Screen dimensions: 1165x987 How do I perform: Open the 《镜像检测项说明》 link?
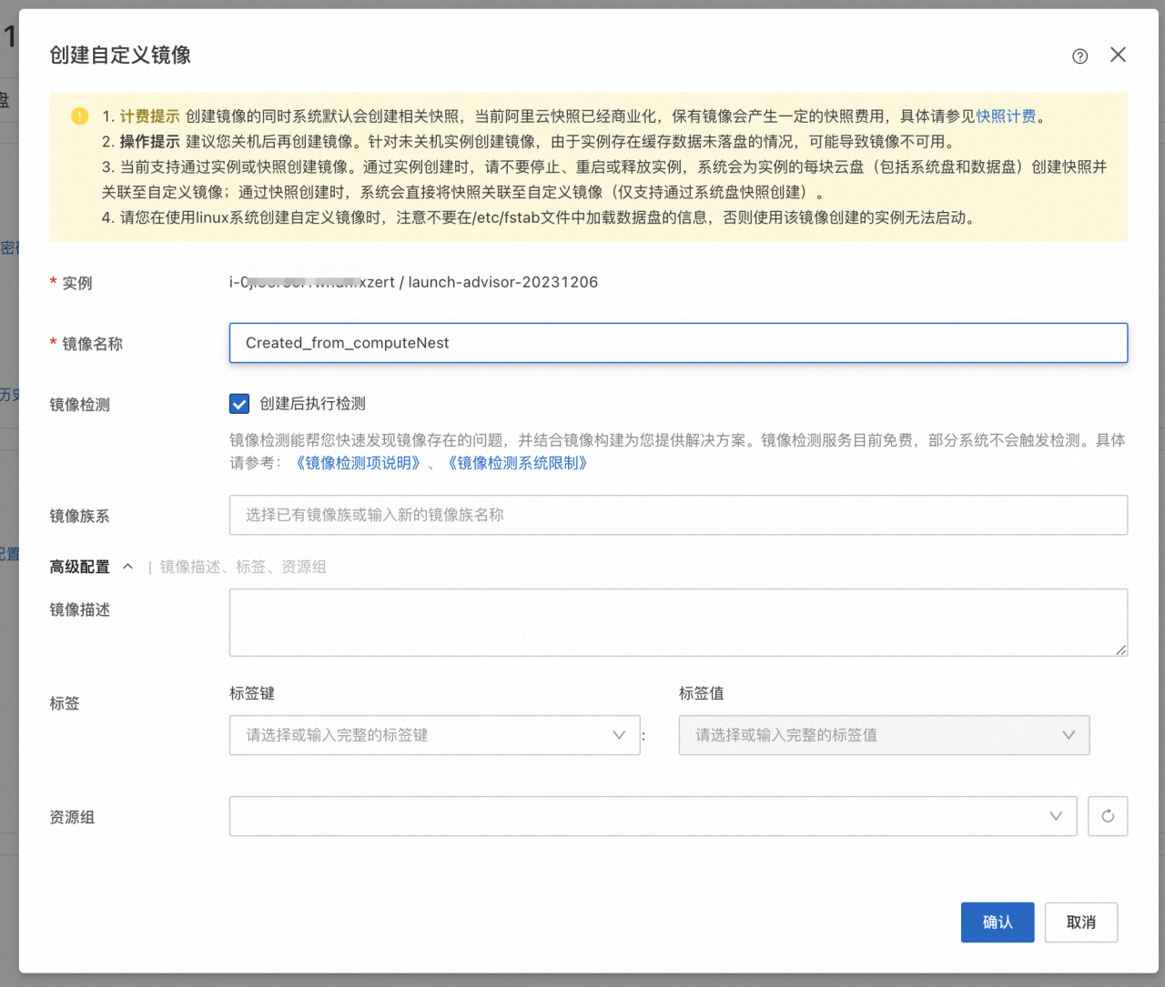[359, 463]
